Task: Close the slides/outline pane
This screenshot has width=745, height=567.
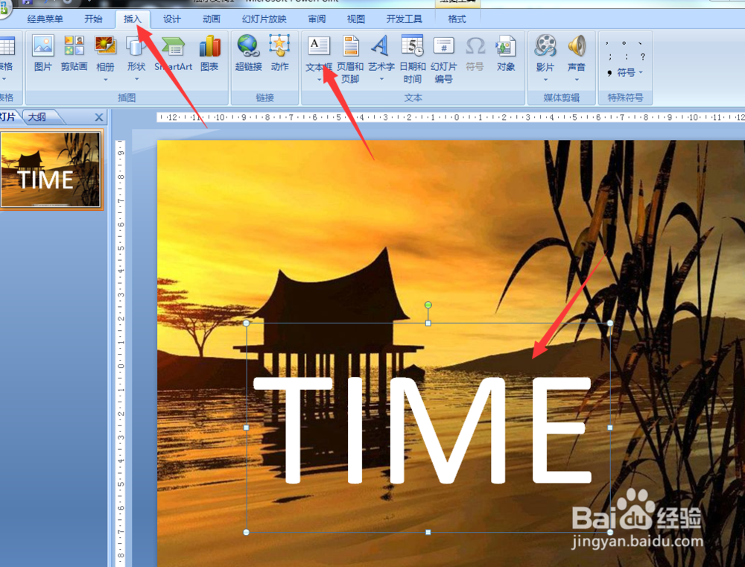Action: [x=99, y=117]
